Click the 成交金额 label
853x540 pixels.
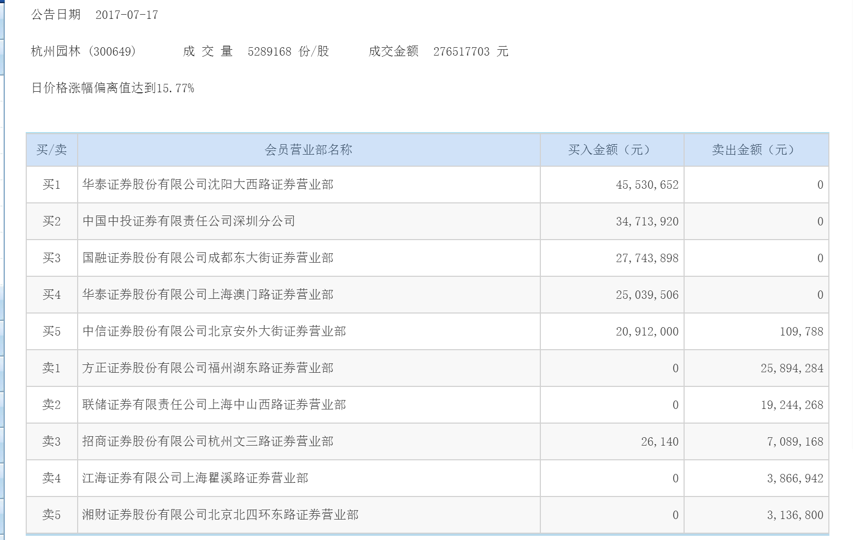(x=393, y=51)
